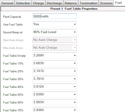Click the Pack Capacity input field
This screenshot has width=125, height=112.
(55, 16)
